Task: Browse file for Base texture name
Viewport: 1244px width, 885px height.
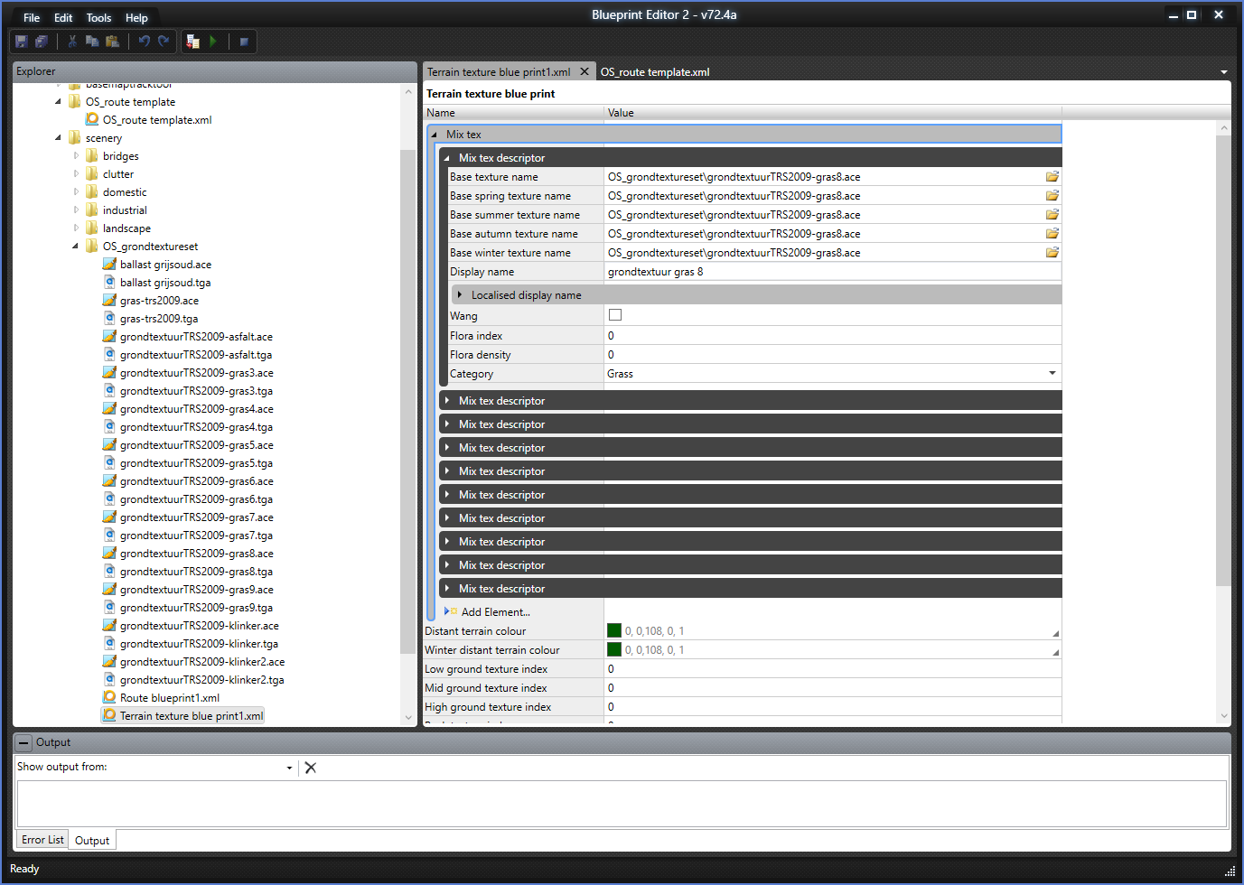Action: (1052, 177)
